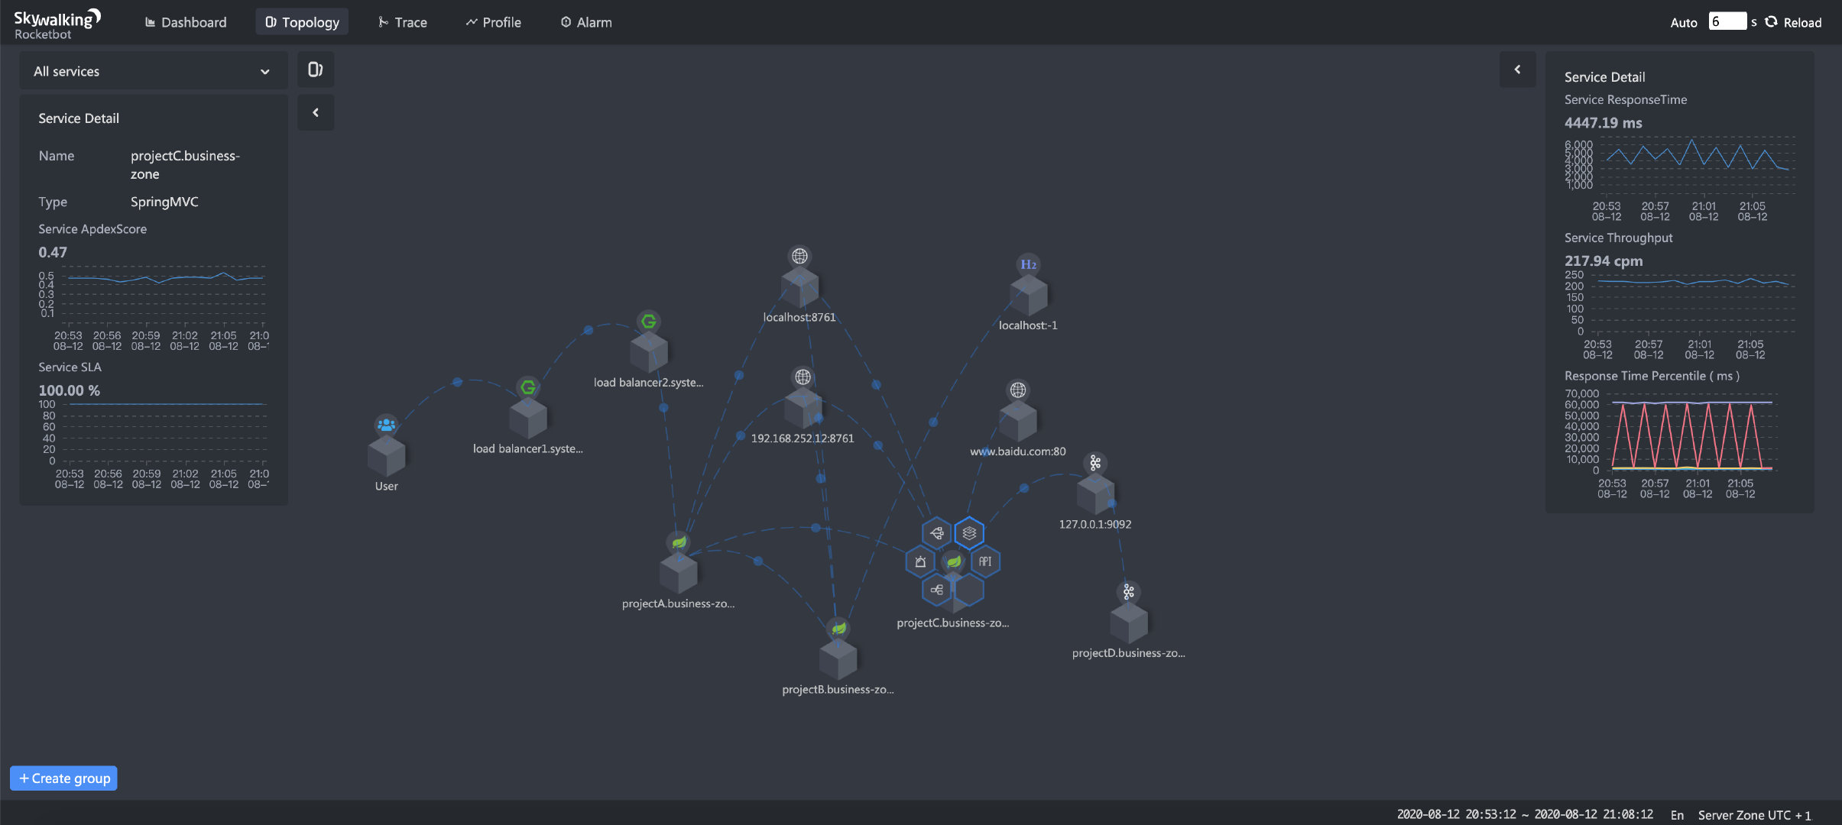The width and height of the screenshot is (1842, 825).
Task: Collapse the right Service Detail chart panel
Action: 1517,70
